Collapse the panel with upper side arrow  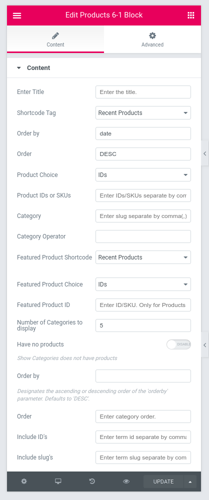(x=205, y=153)
